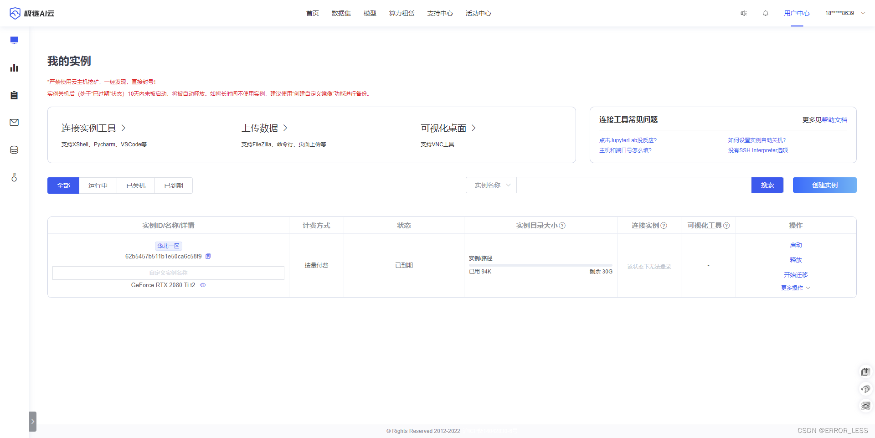Click help icon beside 可视化工具

726,226
